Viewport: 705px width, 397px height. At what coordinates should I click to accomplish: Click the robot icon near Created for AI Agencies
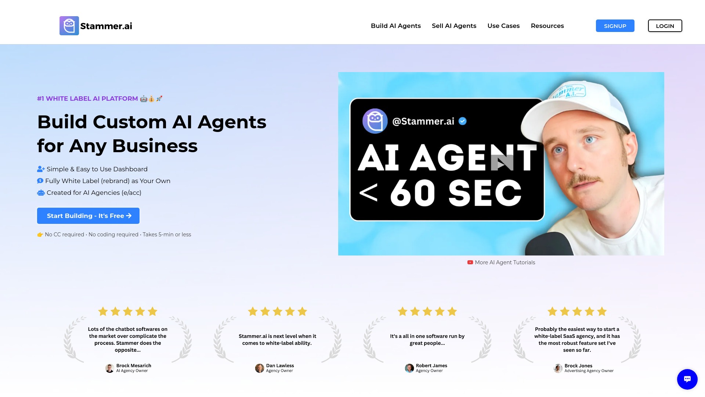click(41, 193)
